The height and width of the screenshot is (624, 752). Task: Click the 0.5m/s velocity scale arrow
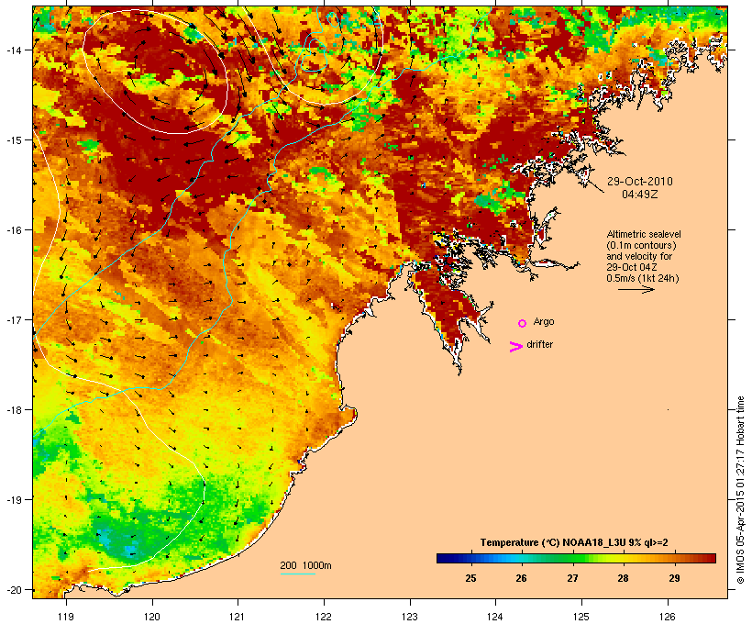pos(636,289)
